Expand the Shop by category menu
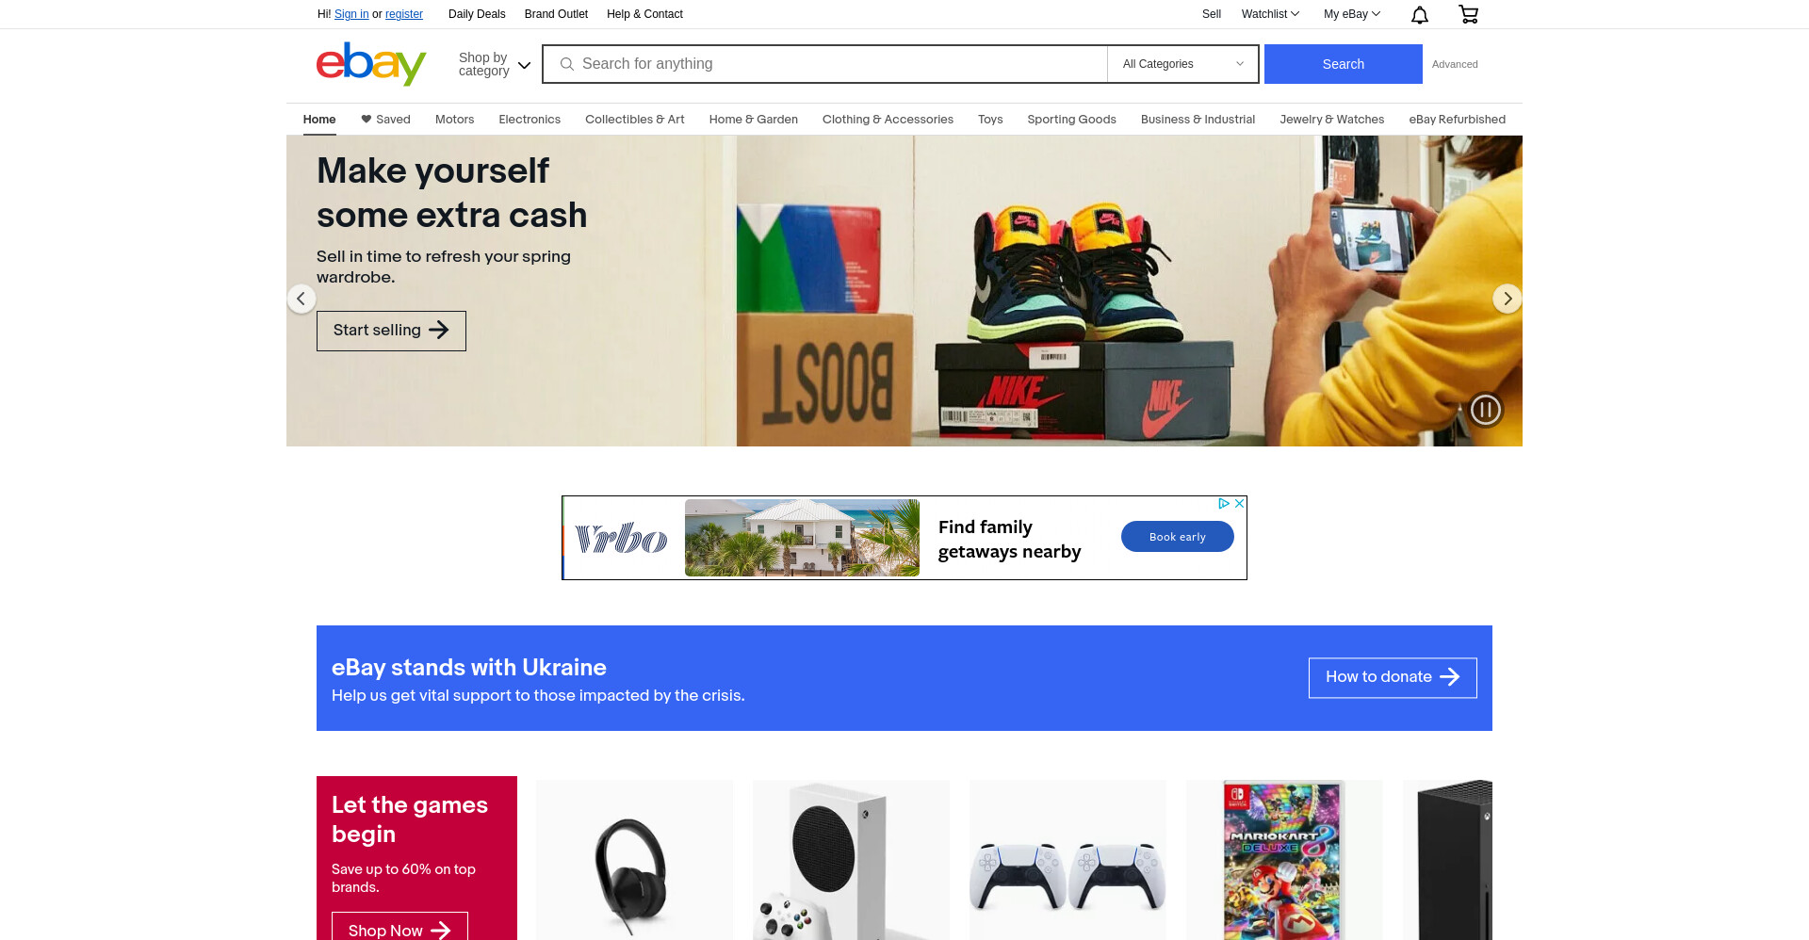This screenshot has width=1809, height=940. [495, 64]
